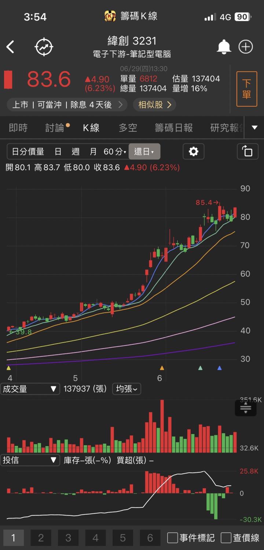Tap the bell notification icon
The height and width of the screenshot is (550, 264).
point(224,47)
